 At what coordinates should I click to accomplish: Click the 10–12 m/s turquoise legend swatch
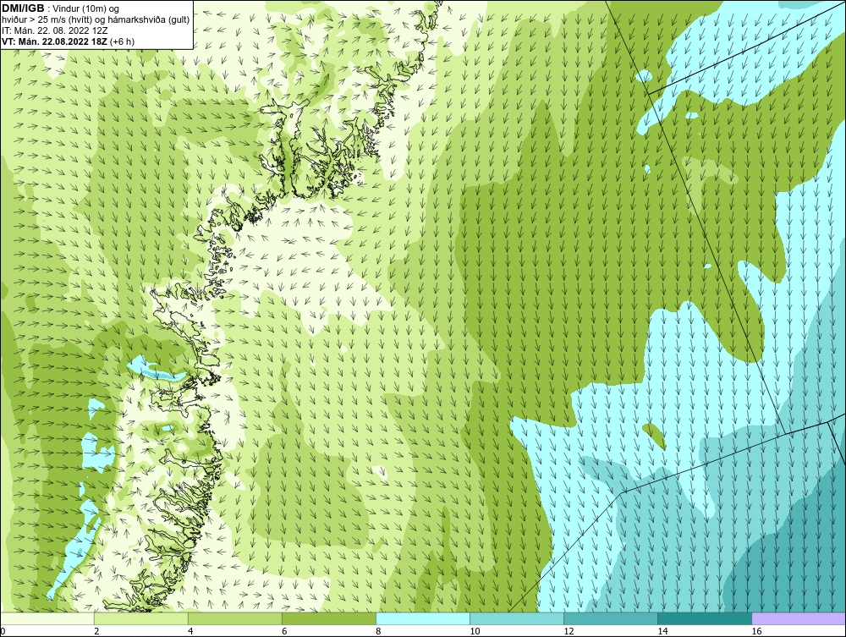coord(517,618)
